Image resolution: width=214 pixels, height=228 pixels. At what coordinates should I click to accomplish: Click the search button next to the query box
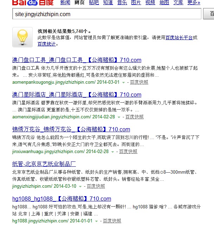209,14
